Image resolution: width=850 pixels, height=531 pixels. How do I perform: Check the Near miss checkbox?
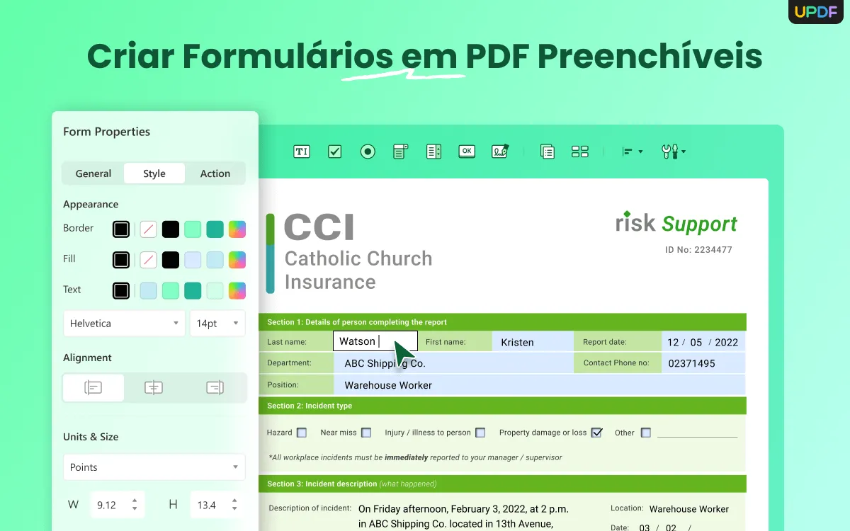pos(366,432)
